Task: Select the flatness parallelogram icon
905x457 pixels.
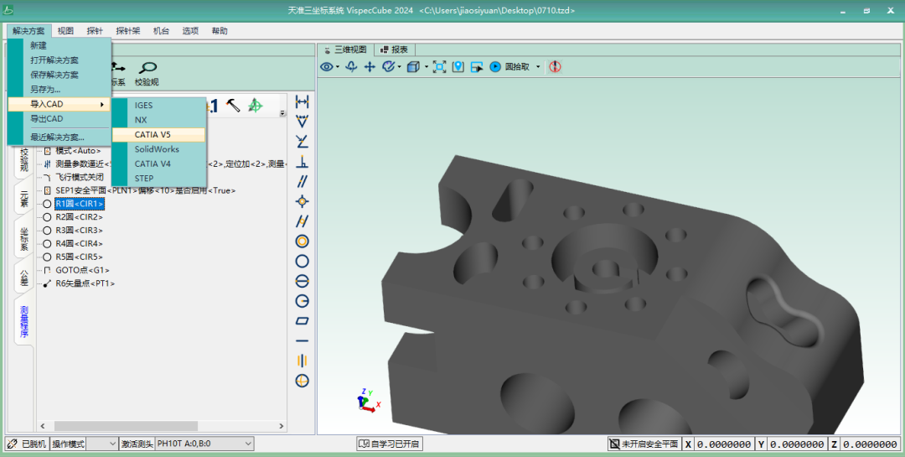Action: [303, 320]
